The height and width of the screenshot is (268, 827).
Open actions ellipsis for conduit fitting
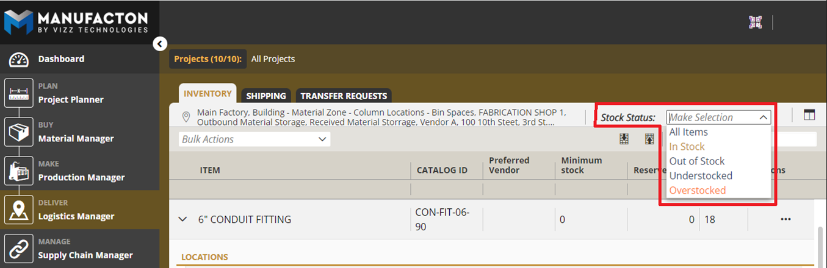click(785, 219)
